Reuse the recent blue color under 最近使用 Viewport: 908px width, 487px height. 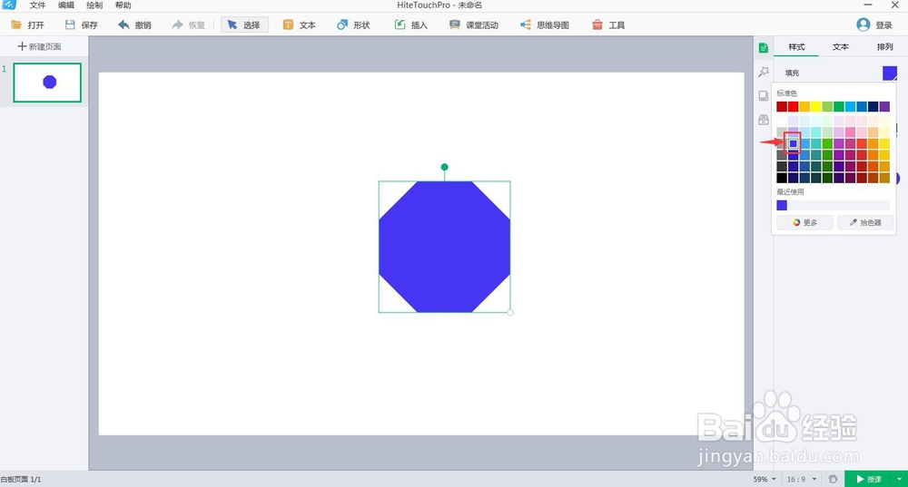click(782, 205)
